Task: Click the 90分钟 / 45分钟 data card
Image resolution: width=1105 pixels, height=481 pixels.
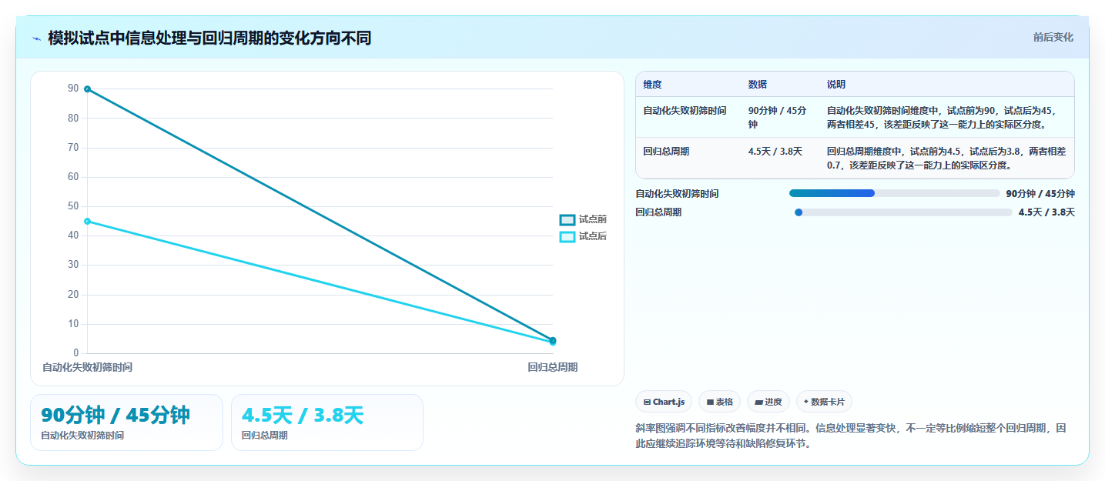Action: coord(126,423)
